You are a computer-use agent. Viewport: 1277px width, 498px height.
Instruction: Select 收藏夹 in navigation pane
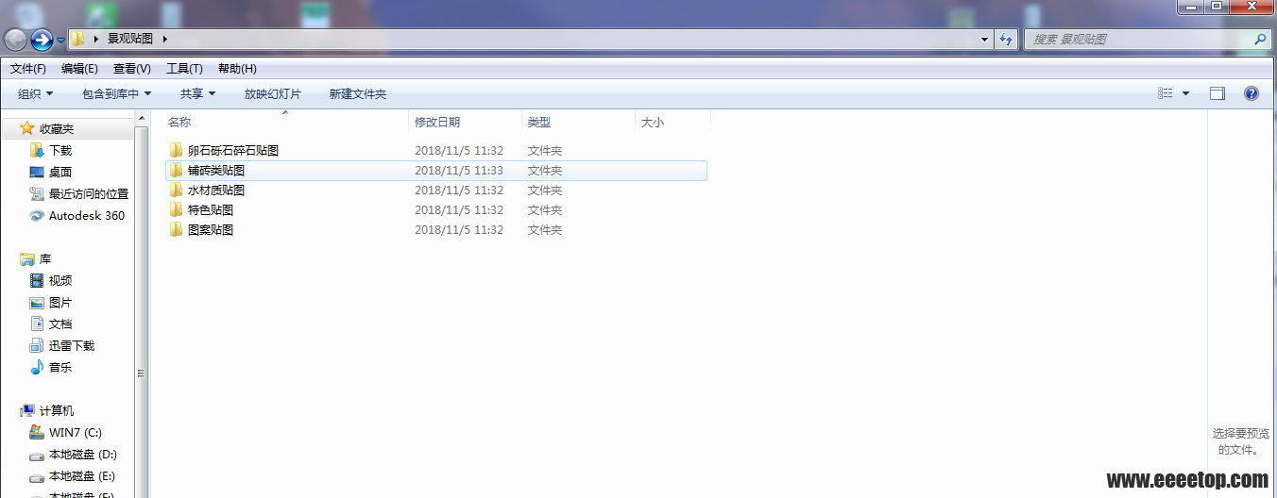[x=57, y=128]
